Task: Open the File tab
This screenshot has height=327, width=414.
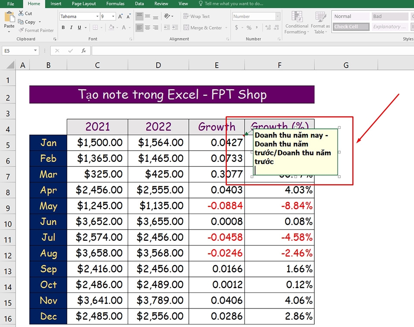Action: (11, 4)
